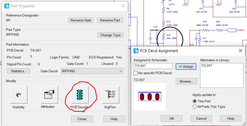Viewport: 247px width, 126px height.
Task: Click the Assigned in Schematic text field
Action: pyautogui.click(x=153, y=66)
